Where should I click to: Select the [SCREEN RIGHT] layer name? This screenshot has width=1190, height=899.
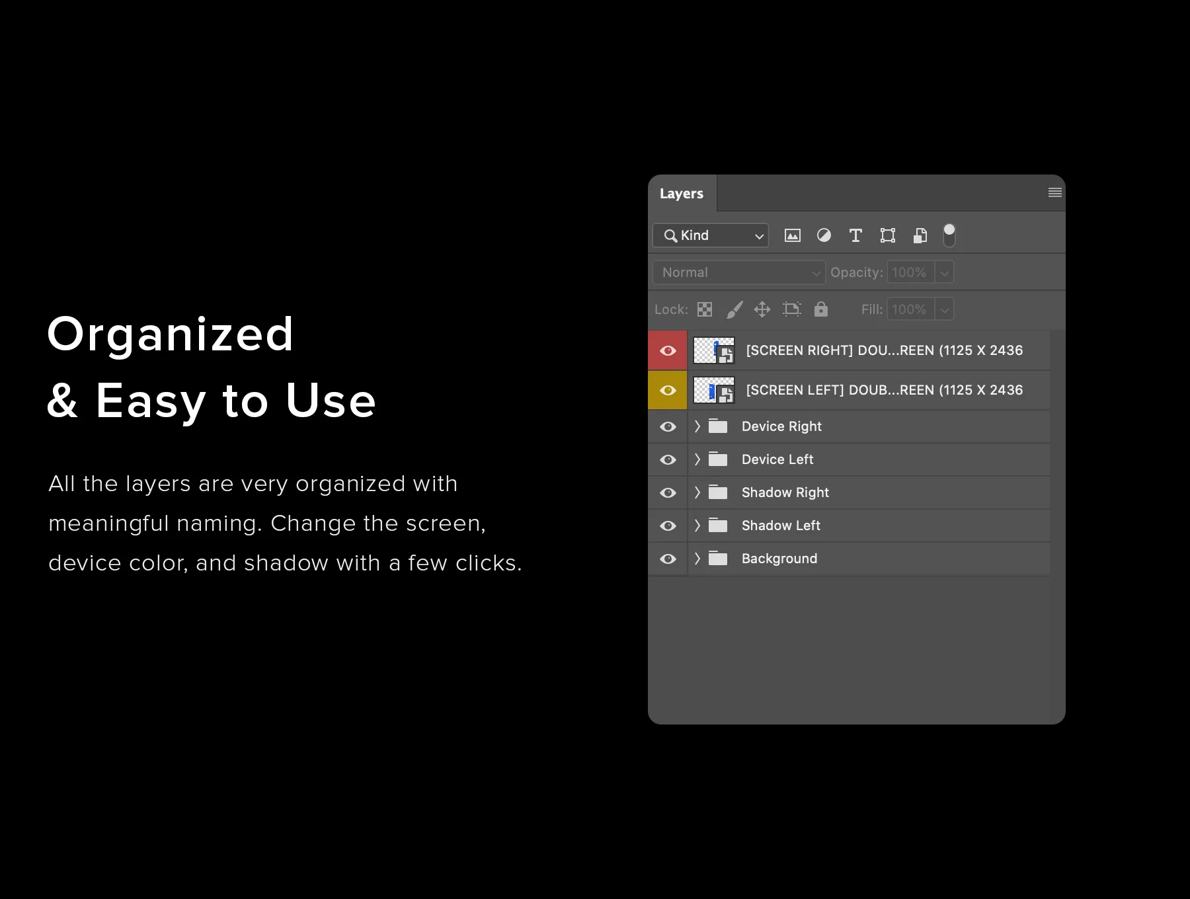click(885, 350)
